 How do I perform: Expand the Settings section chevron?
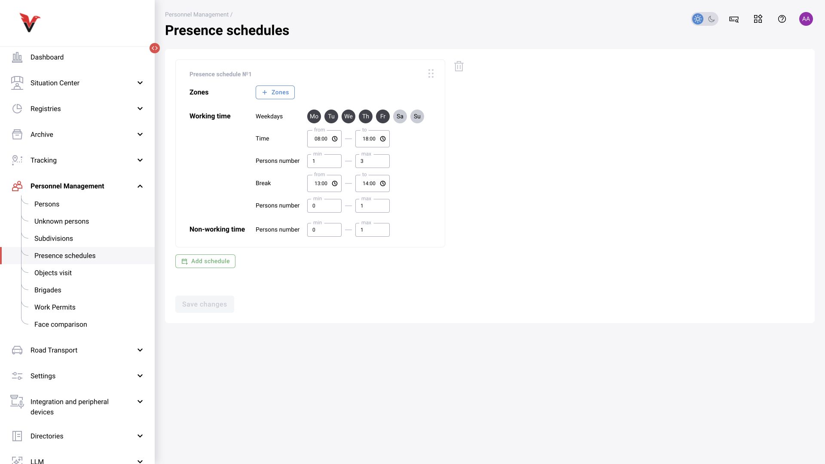[x=140, y=376]
